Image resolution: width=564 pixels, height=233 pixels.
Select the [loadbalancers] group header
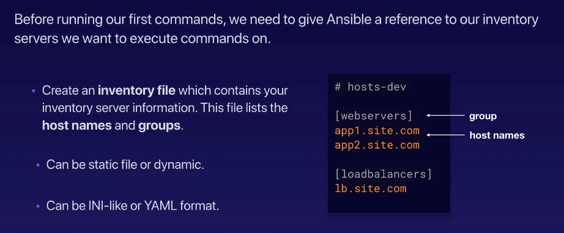coord(384,174)
